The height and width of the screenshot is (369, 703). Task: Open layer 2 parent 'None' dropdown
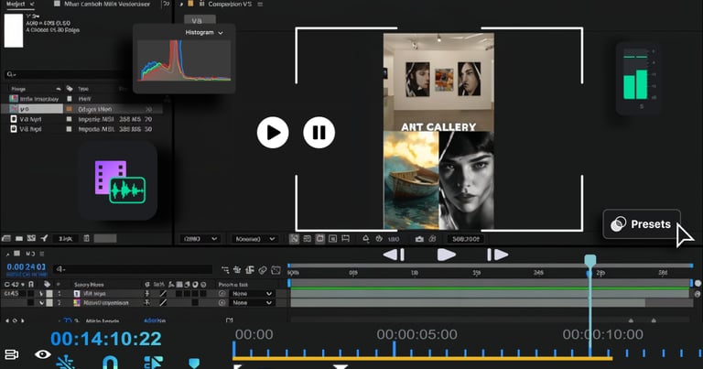(252, 303)
